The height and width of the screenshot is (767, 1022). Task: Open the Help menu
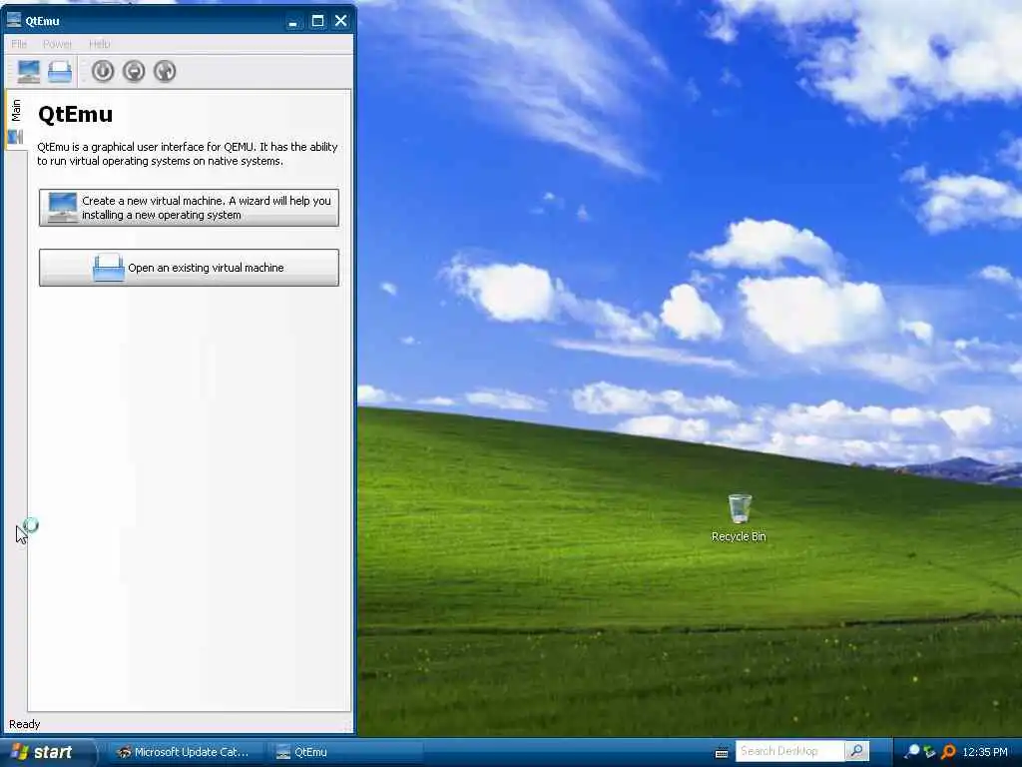[99, 44]
